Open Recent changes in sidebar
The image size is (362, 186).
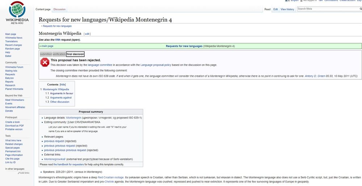13,45
